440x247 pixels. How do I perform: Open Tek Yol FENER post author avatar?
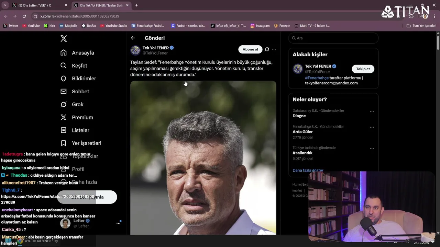pos(135,50)
